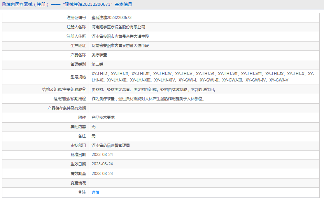Click the 注册人名称 row label
This screenshot has height=201, width=324.
[76, 27]
